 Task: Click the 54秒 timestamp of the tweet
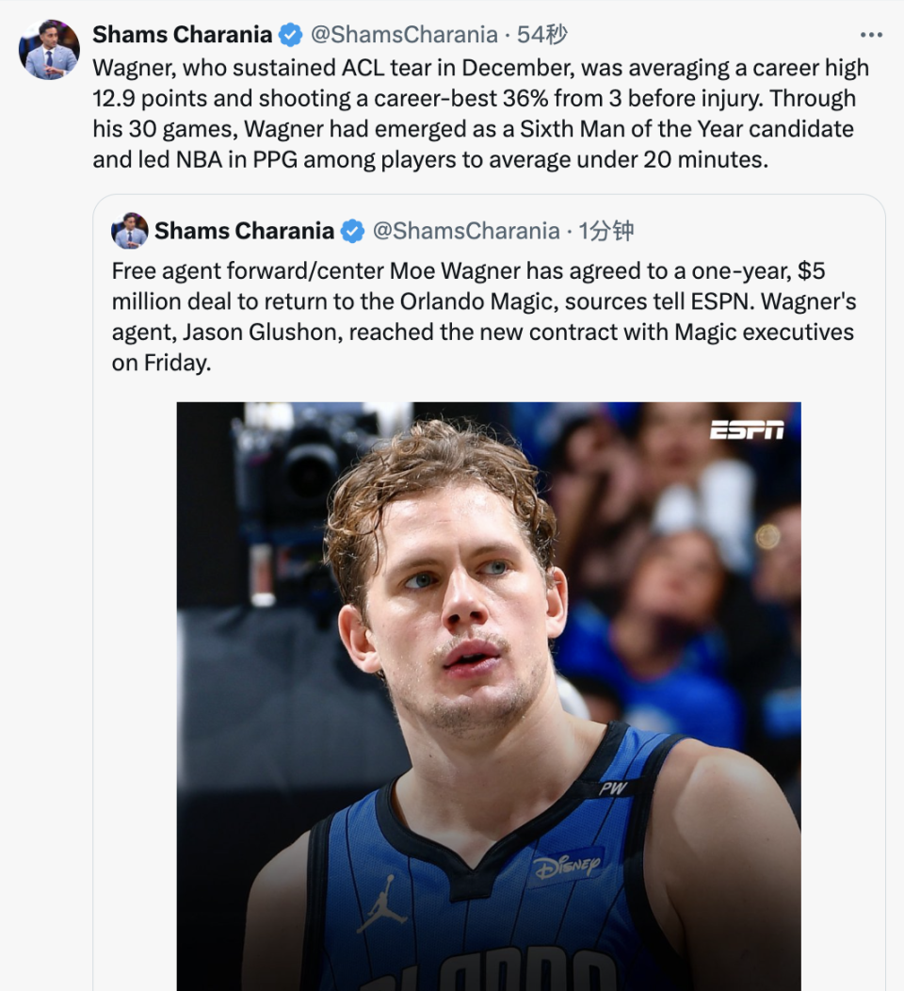coord(542,35)
